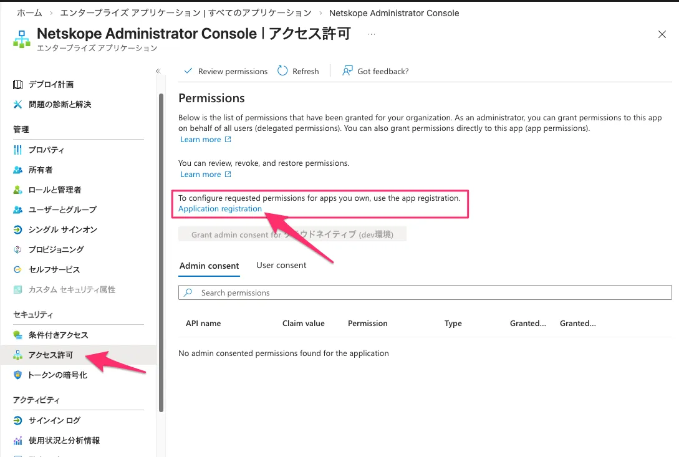
Task: Click the Got feedback person icon
Action: point(347,70)
